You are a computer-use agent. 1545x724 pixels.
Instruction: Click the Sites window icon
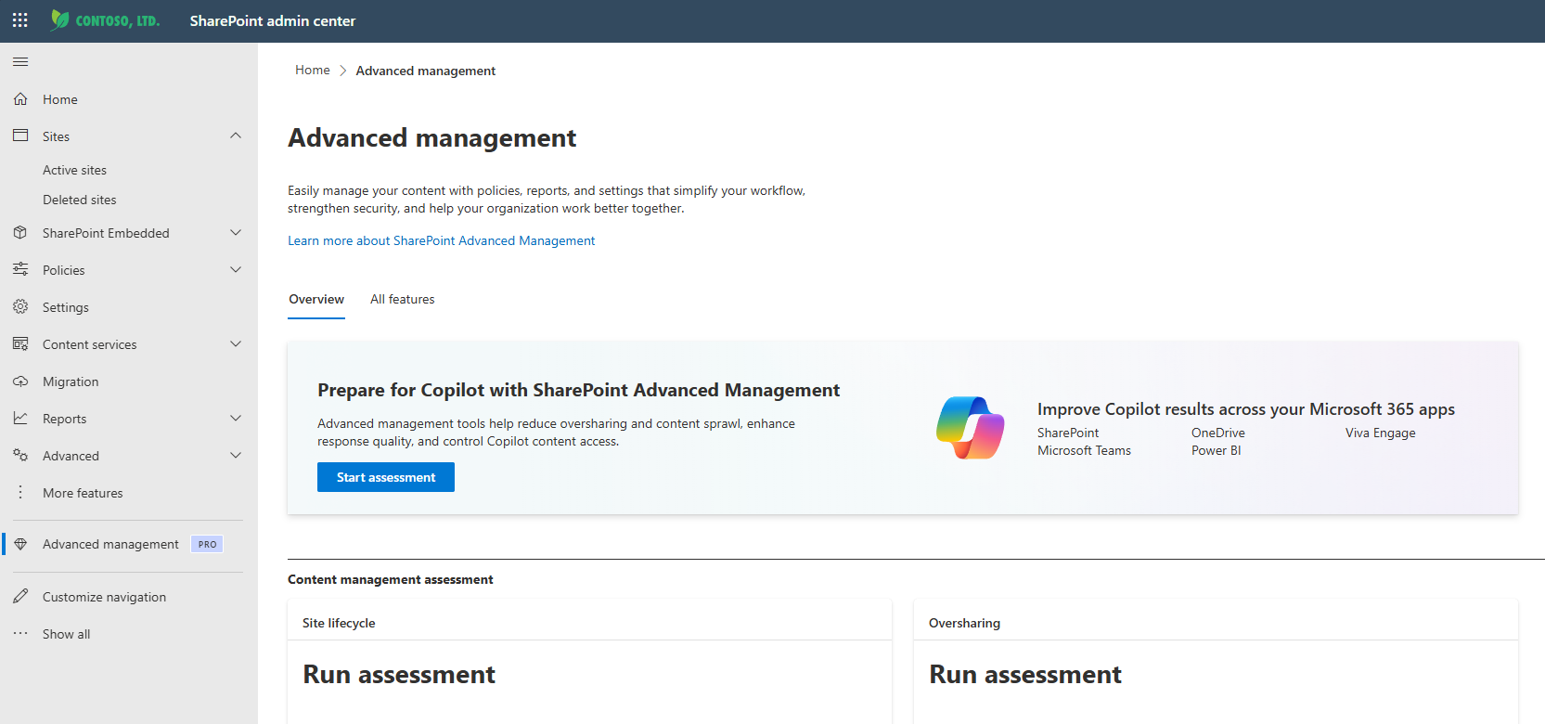20,136
